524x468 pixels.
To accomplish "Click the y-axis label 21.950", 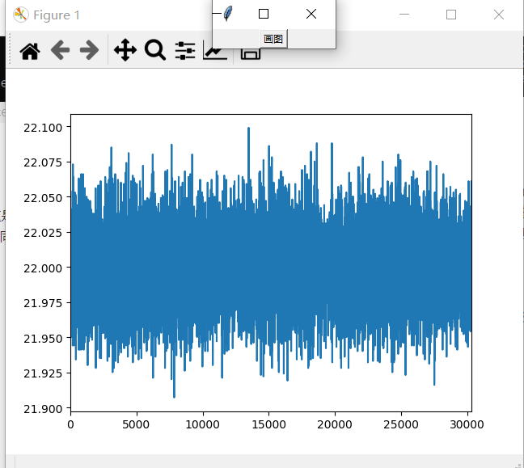I will (x=43, y=339).
